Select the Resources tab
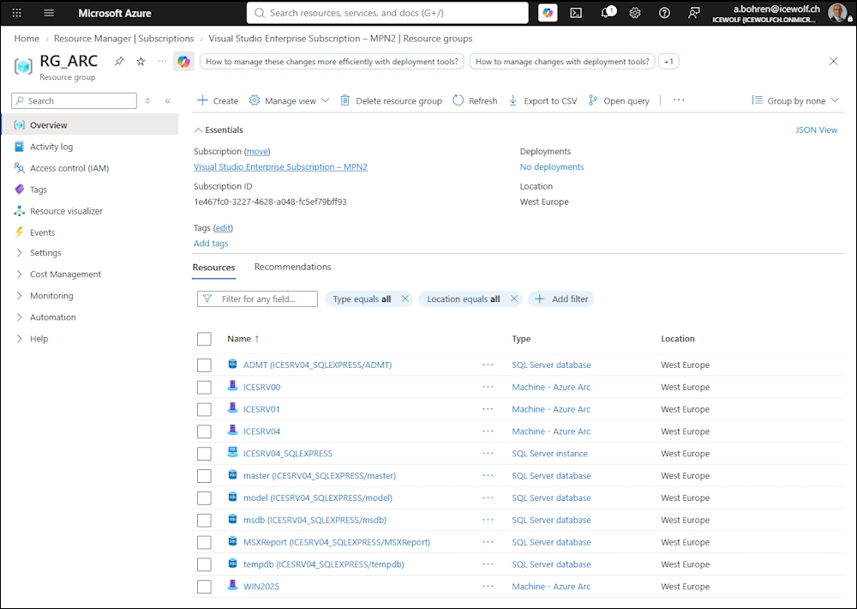The image size is (857, 609). (213, 267)
